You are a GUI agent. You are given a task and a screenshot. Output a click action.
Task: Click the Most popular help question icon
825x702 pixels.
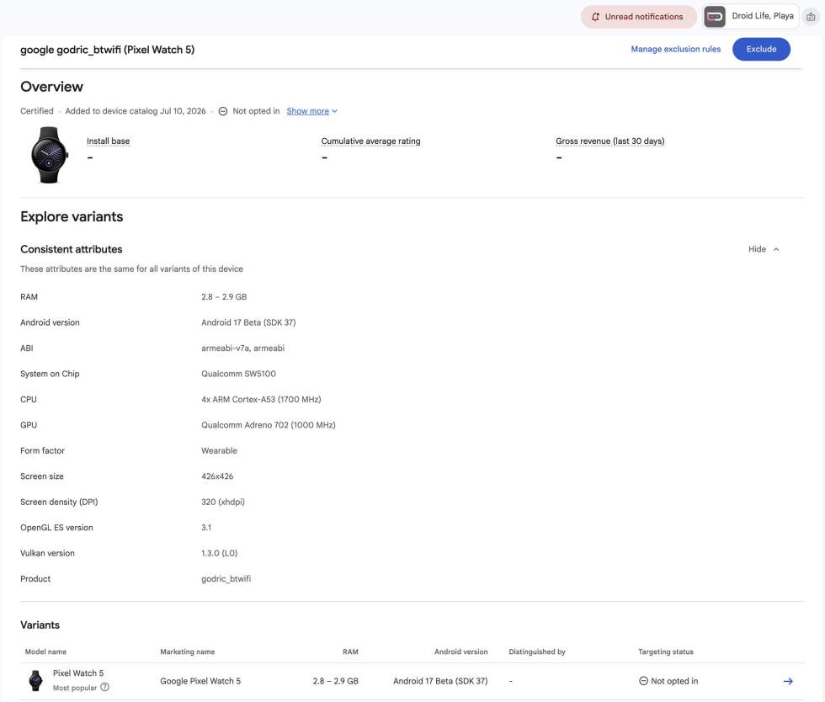[104, 687]
